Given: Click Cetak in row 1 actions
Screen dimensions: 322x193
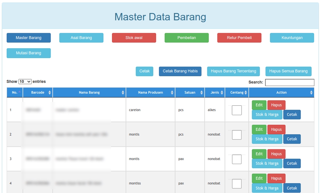Looking at the screenshot, I should coord(292,115).
